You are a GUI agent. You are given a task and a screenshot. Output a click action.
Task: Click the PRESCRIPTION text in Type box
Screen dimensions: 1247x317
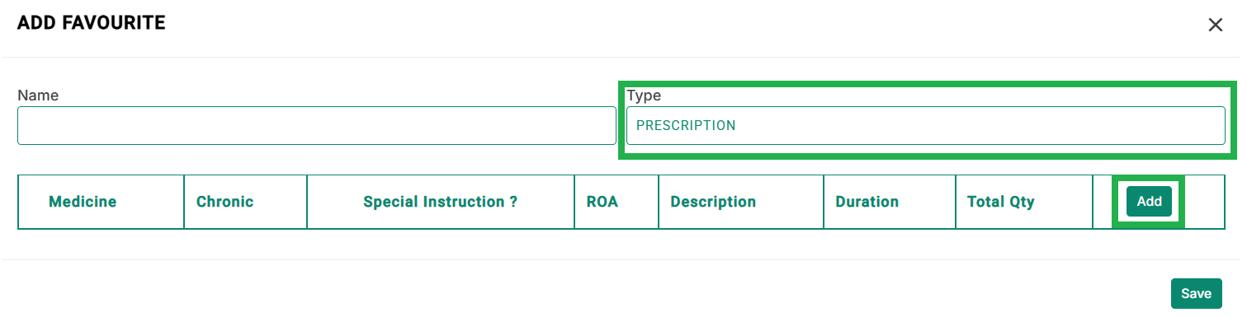686,126
